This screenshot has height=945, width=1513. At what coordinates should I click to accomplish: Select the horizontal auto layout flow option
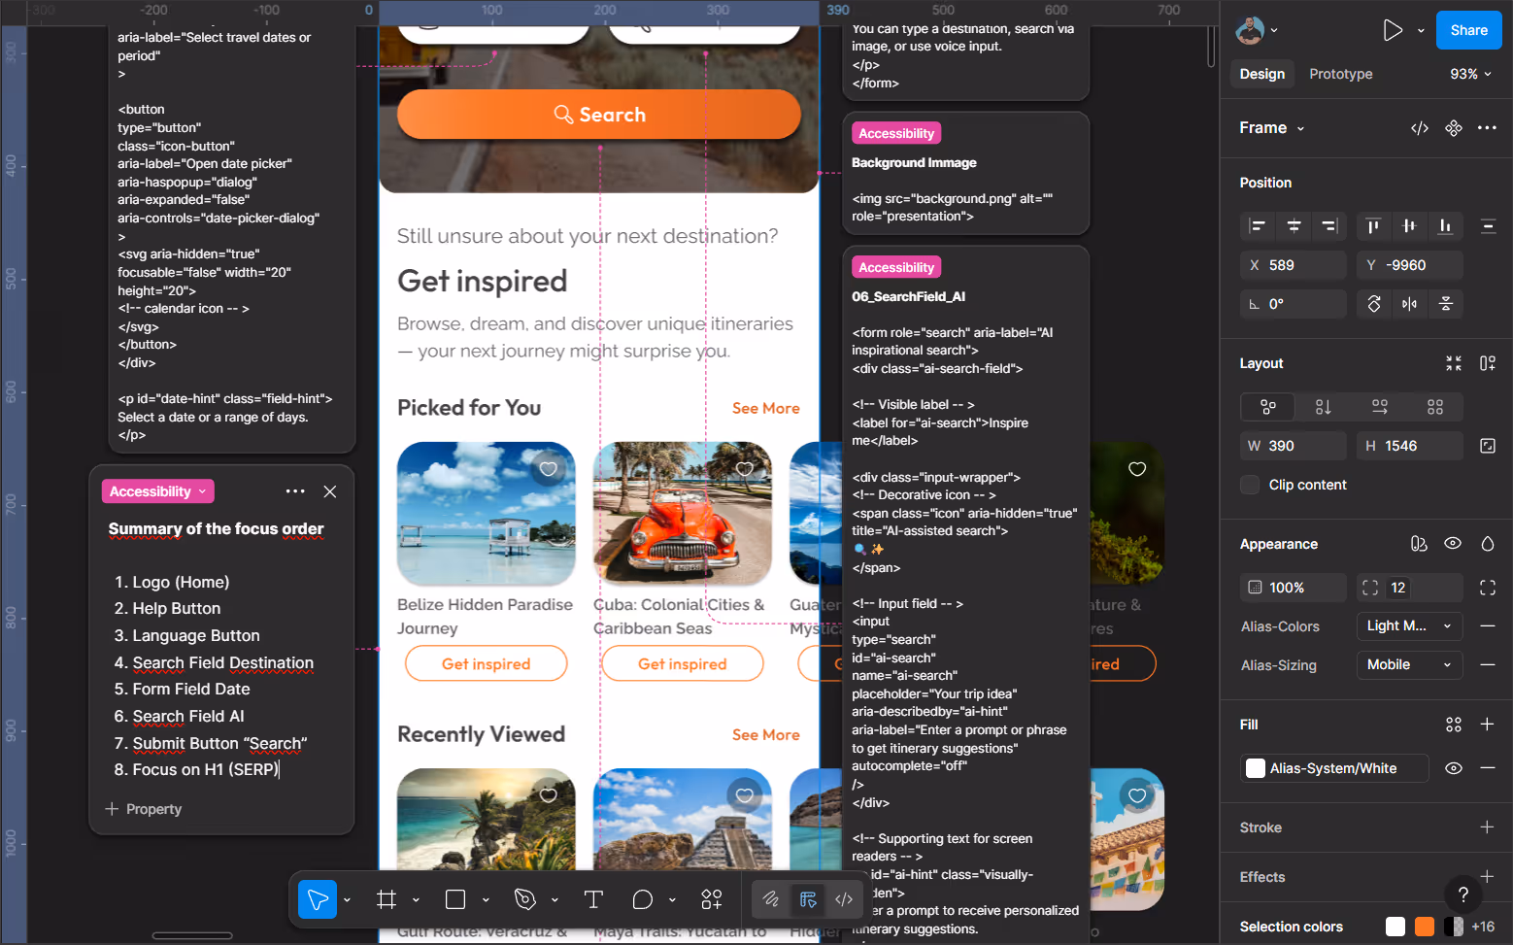tap(1379, 407)
